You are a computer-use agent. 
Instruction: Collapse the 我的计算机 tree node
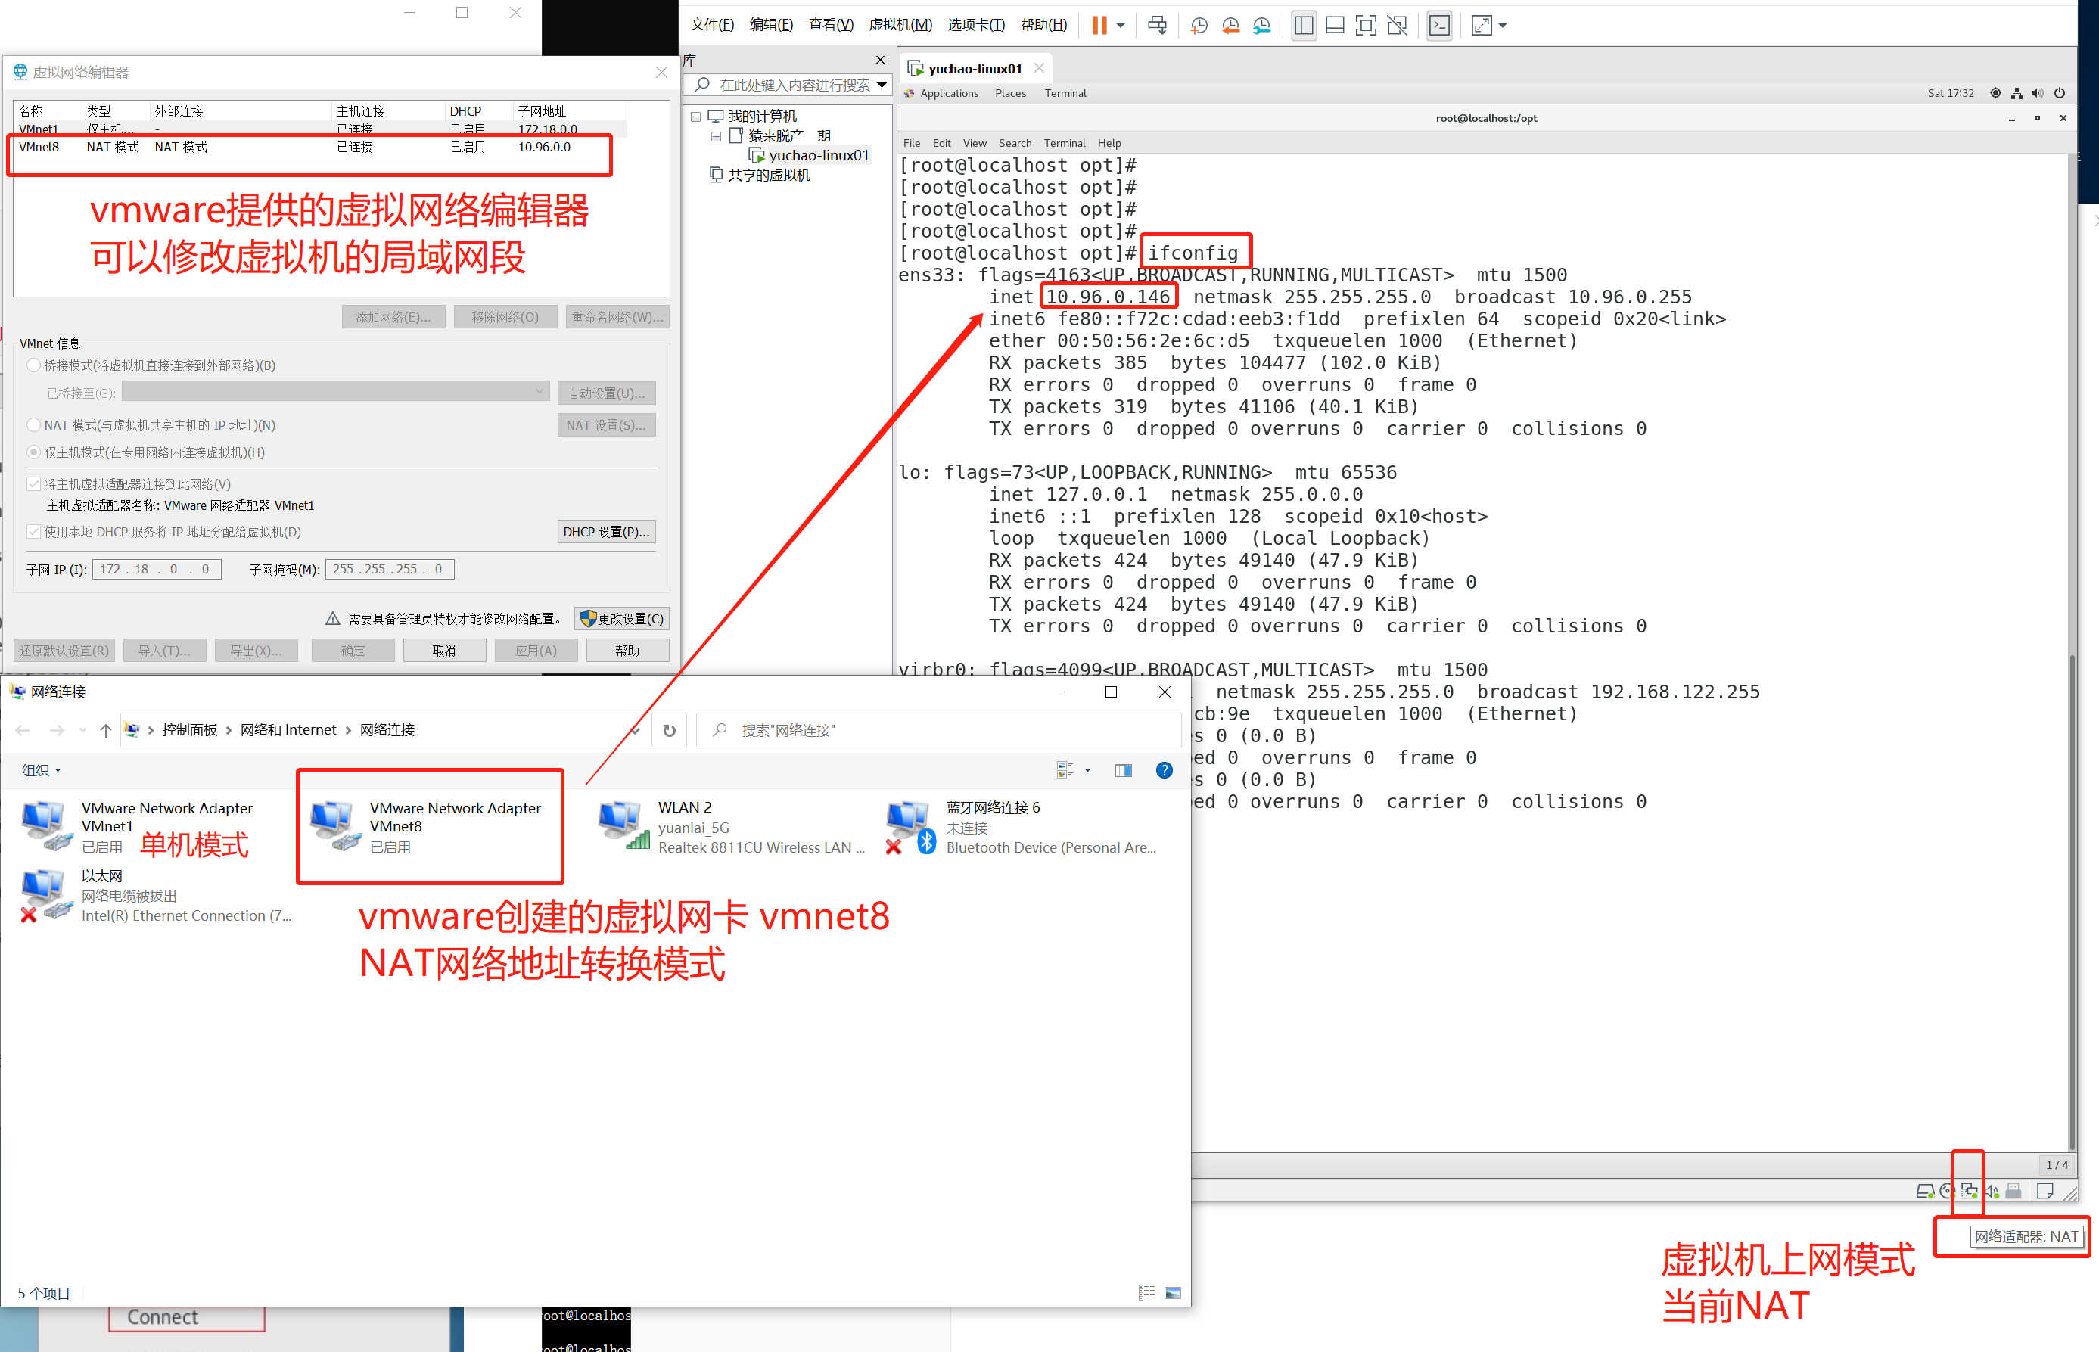click(x=695, y=116)
